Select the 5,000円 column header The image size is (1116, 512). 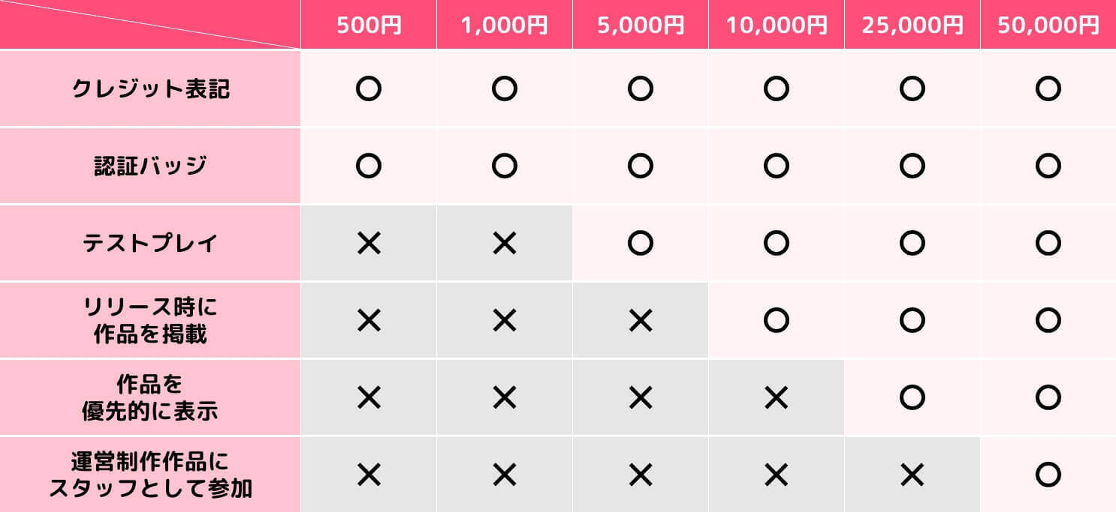(640, 25)
